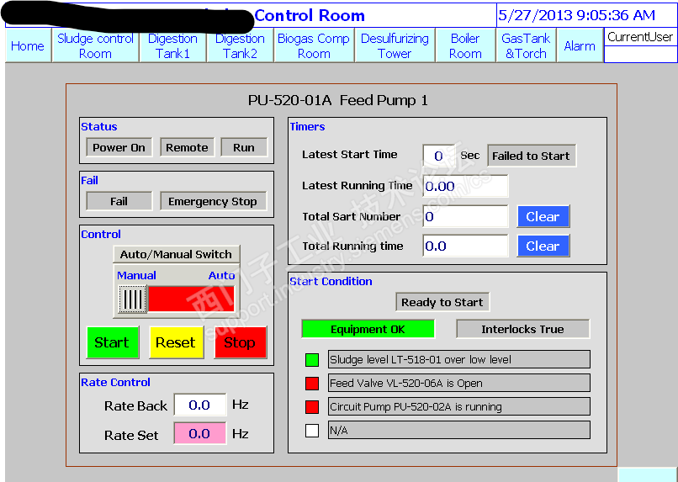Click the pink Rate Set input field
678x482 pixels.
199,433
